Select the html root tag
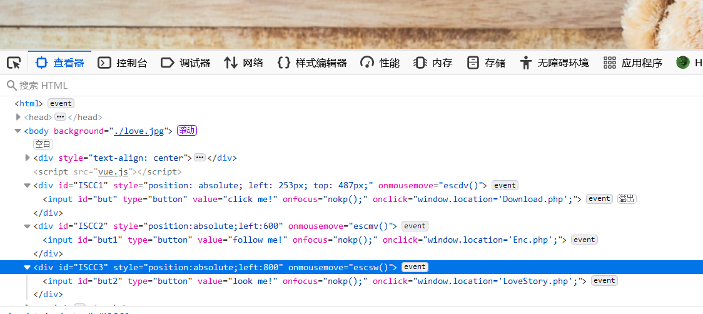The width and height of the screenshot is (703, 314). click(x=29, y=104)
